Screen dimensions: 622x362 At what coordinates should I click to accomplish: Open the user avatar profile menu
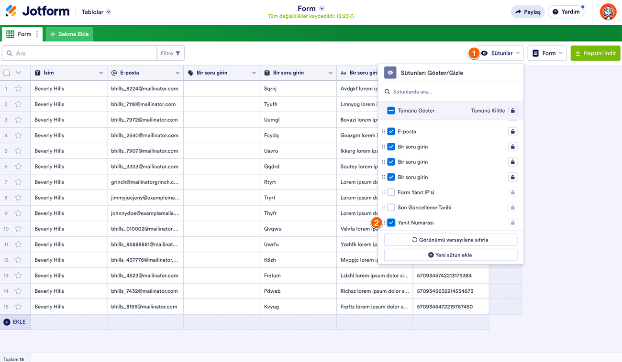click(x=608, y=12)
